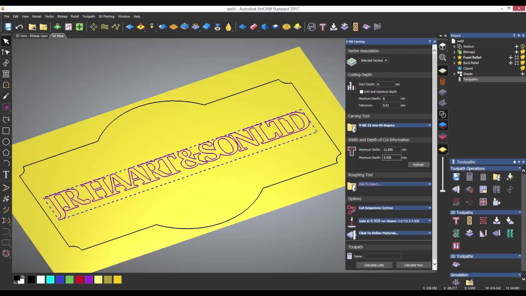
Task: Collapse the Toolpath Operations section
Action: (x=519, y=169)
